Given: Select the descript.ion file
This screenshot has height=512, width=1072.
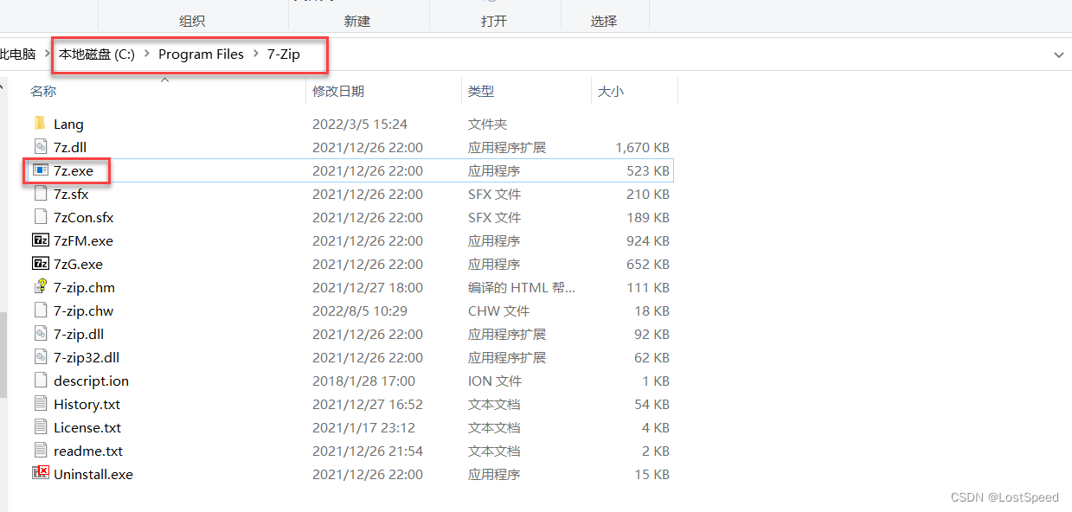Looking at the screenshot, I should coord(90,381).
